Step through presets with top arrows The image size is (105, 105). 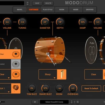(x=28, y=3)
